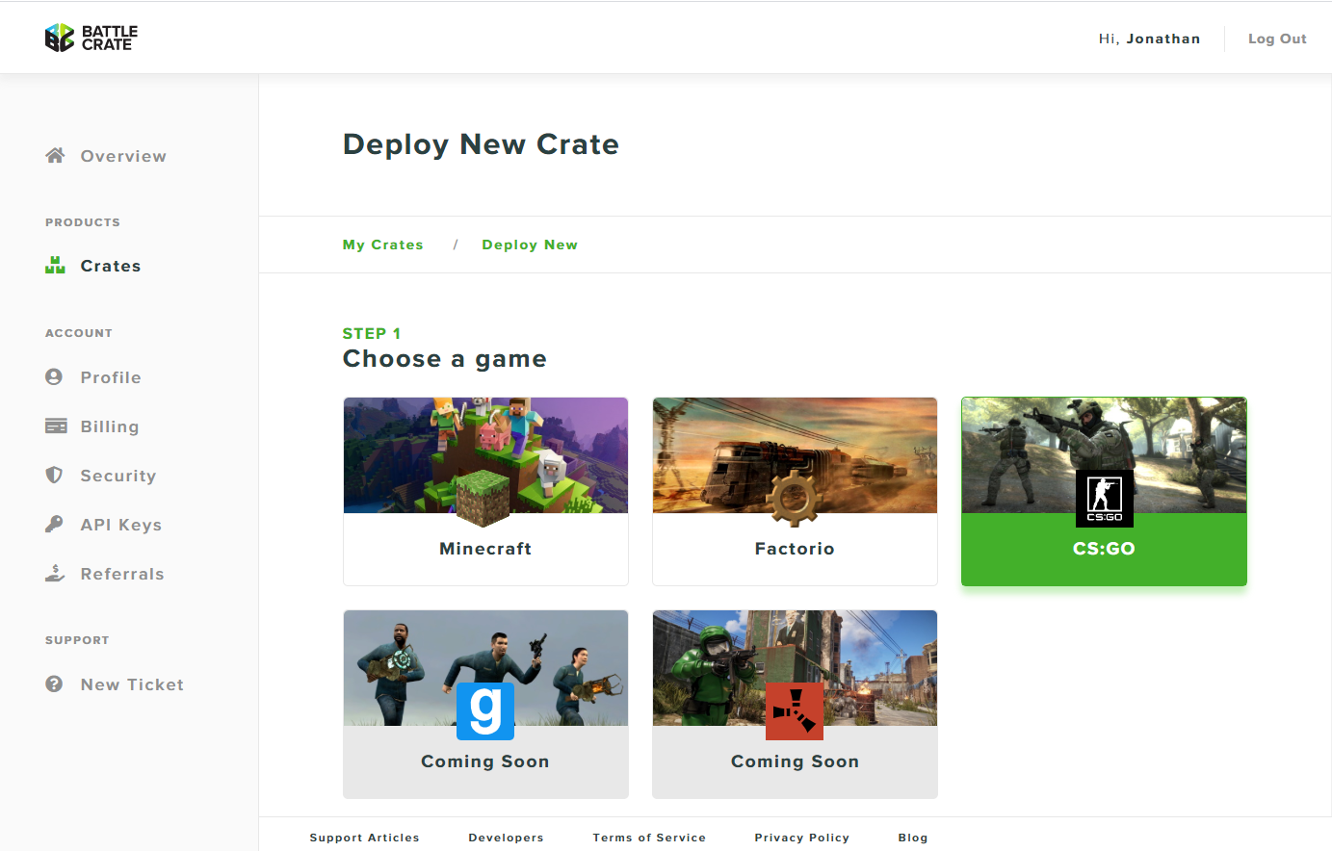The width and height of the screenshot is (1332, 851).
Task: Click the Garry's Mod artwork thumbnail
Action: [485, 668]
